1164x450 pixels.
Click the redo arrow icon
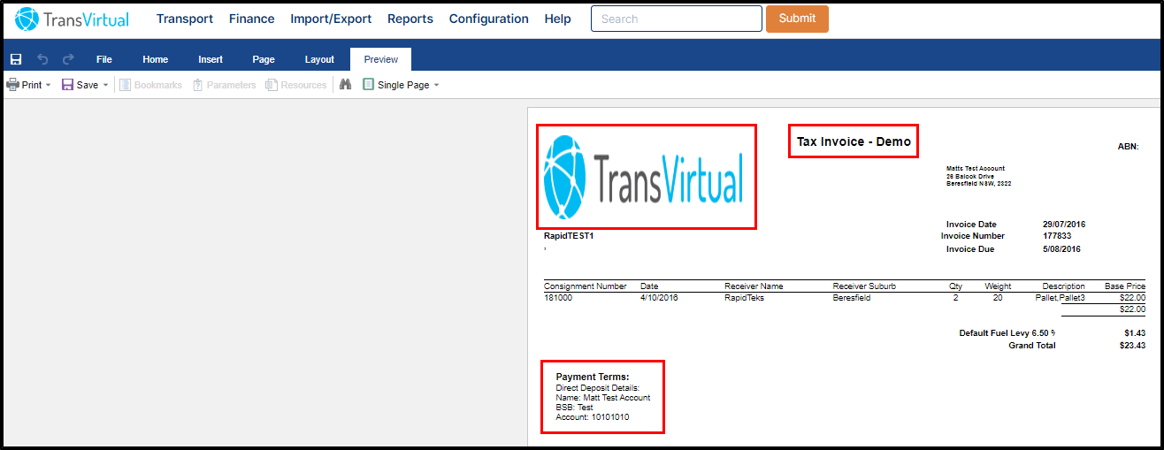68,59
